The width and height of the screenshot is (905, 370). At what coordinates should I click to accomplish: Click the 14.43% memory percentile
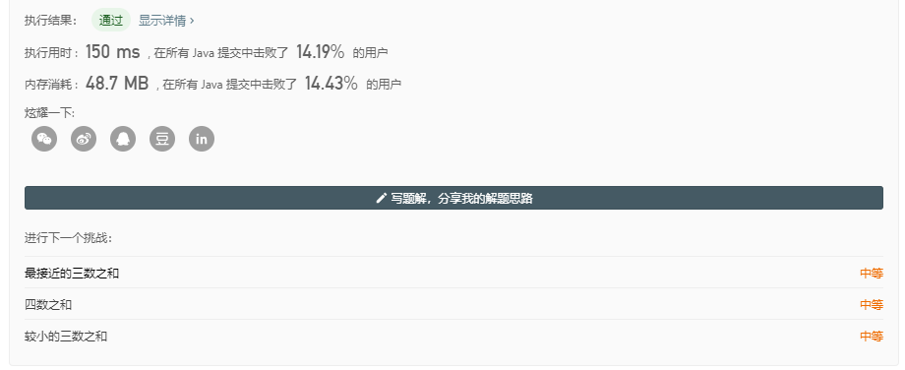[x=332, y=84]
